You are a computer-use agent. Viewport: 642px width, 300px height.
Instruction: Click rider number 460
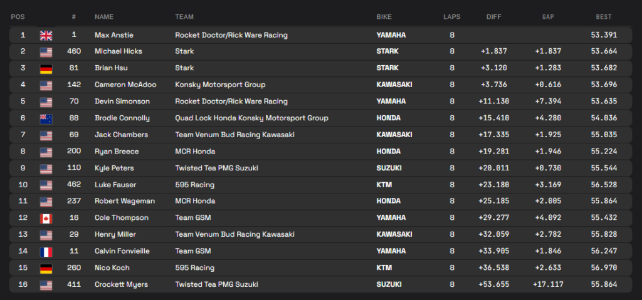coord(74,51)
